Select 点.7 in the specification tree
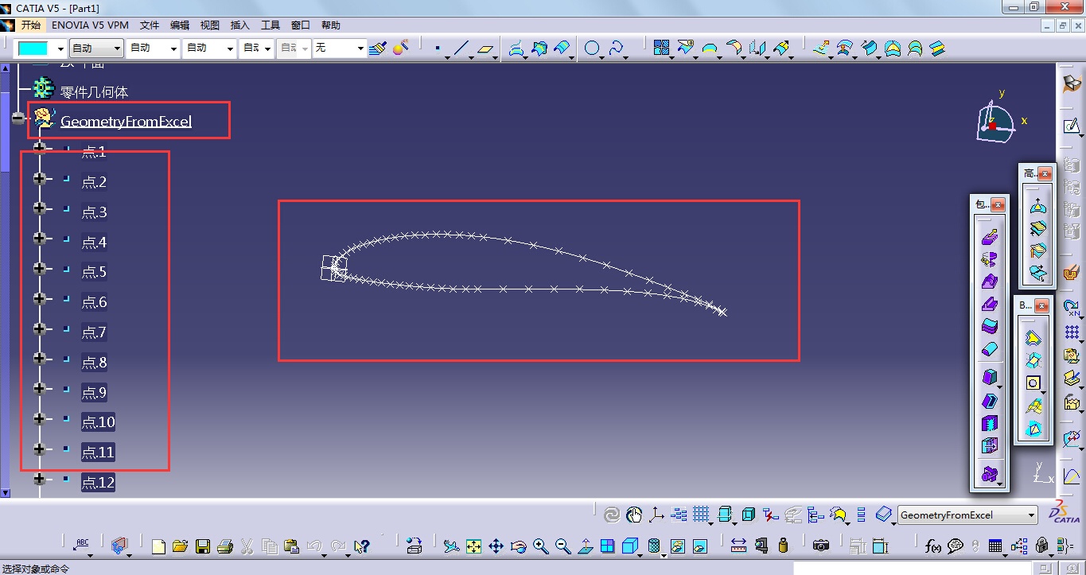 click(x=94, y=332)
